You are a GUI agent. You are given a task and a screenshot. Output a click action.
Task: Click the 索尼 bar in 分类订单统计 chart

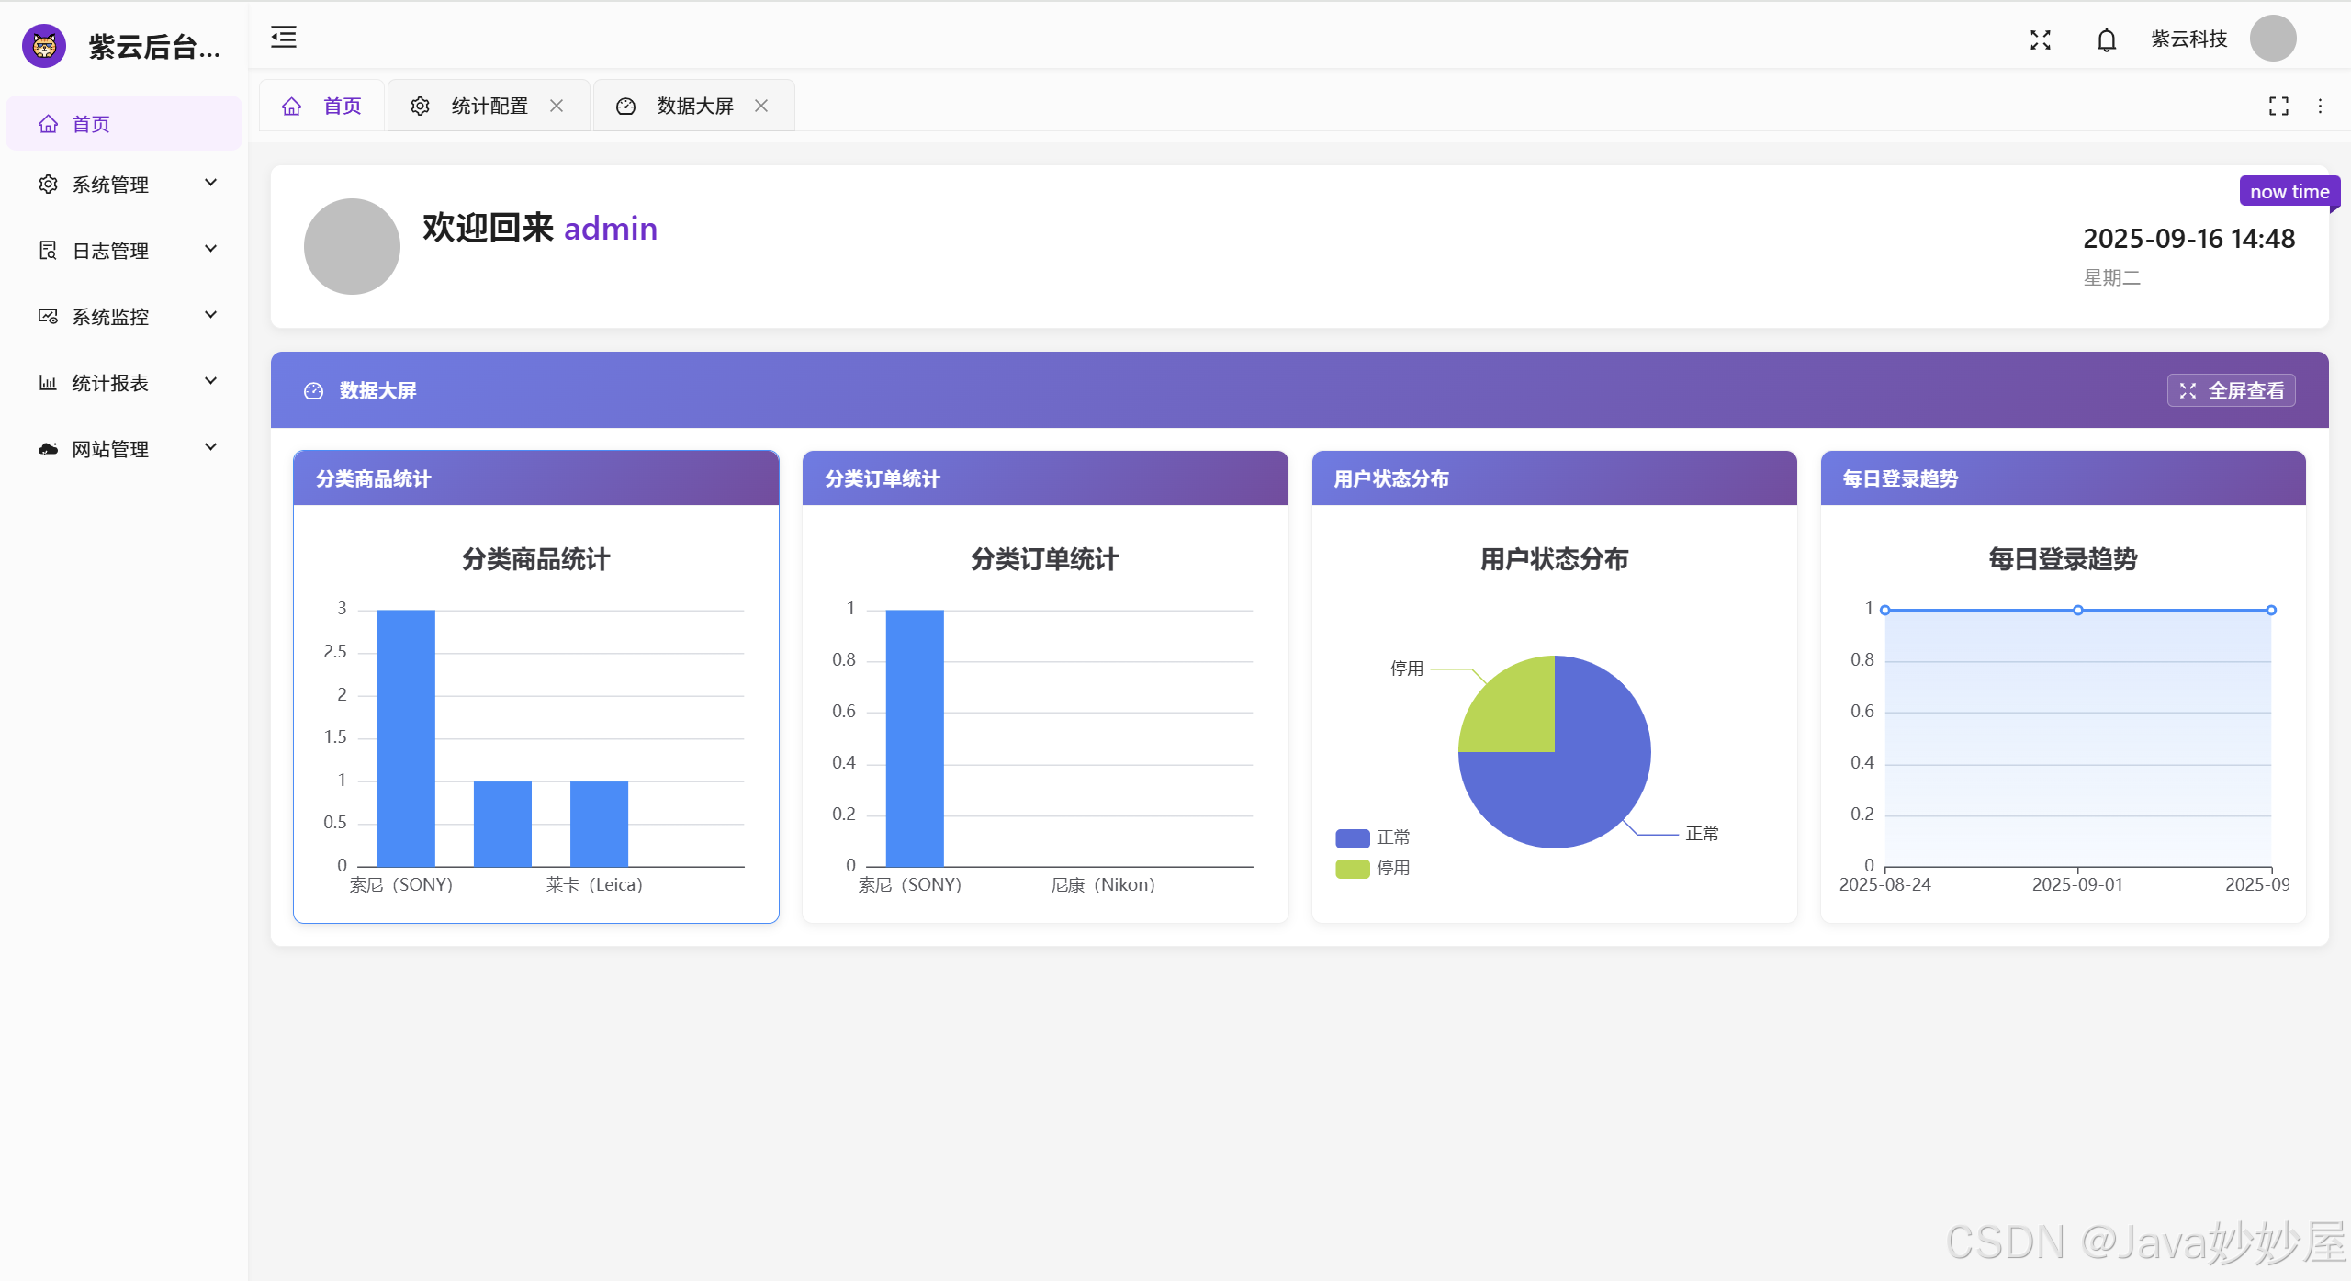tap(915, 738)
